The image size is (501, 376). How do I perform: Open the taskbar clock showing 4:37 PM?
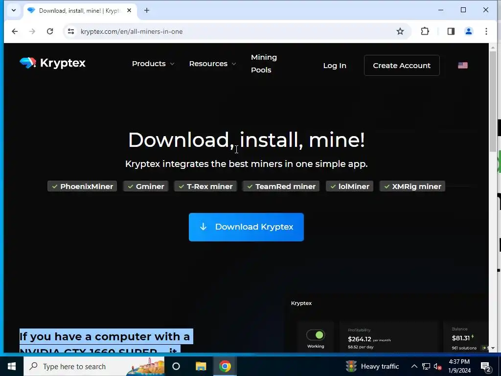click(459, 366)
